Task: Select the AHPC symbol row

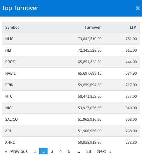Action: click(x=71, y=142)
